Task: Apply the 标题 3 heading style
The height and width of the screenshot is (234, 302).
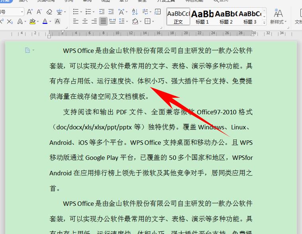Action: click(x=250, y=17)
